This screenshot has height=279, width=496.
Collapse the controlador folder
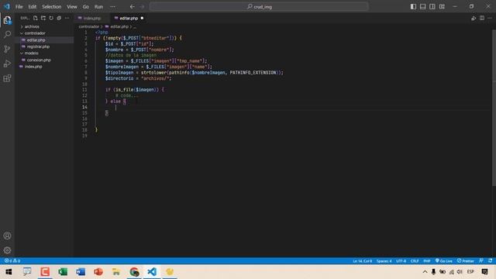click(x=35, y=33)
